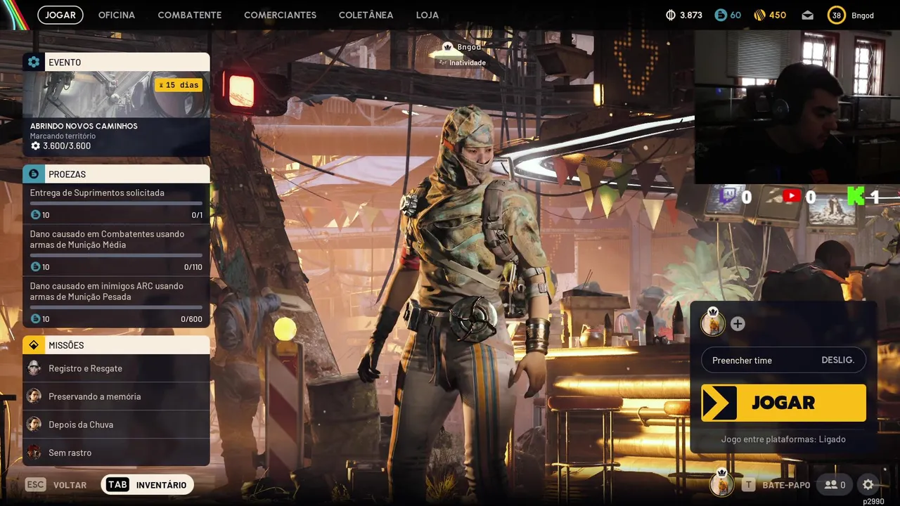Image resolution: width=900 pixels, height=506 pixels.
Task: Click the Registro e Resgate character portrait
Action: [34, 368]
